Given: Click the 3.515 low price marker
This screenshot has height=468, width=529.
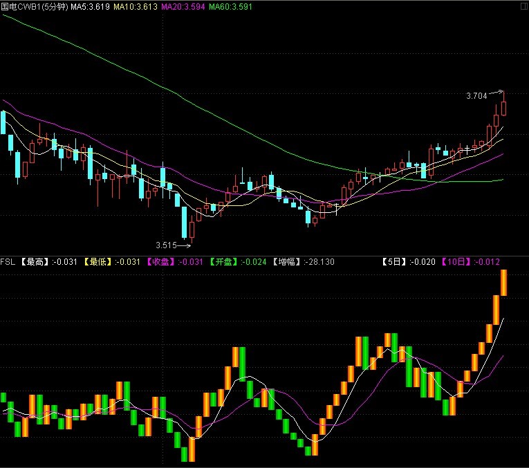Looking at the screenshot, I should 167,245.
